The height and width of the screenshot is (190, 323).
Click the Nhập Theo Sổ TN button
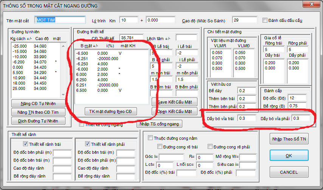pos(289,139)
